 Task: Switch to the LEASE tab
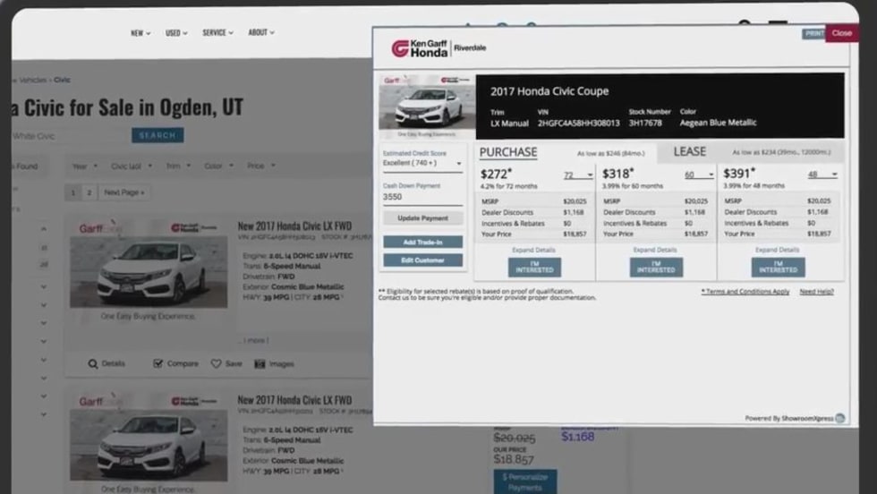coord(689,152)
